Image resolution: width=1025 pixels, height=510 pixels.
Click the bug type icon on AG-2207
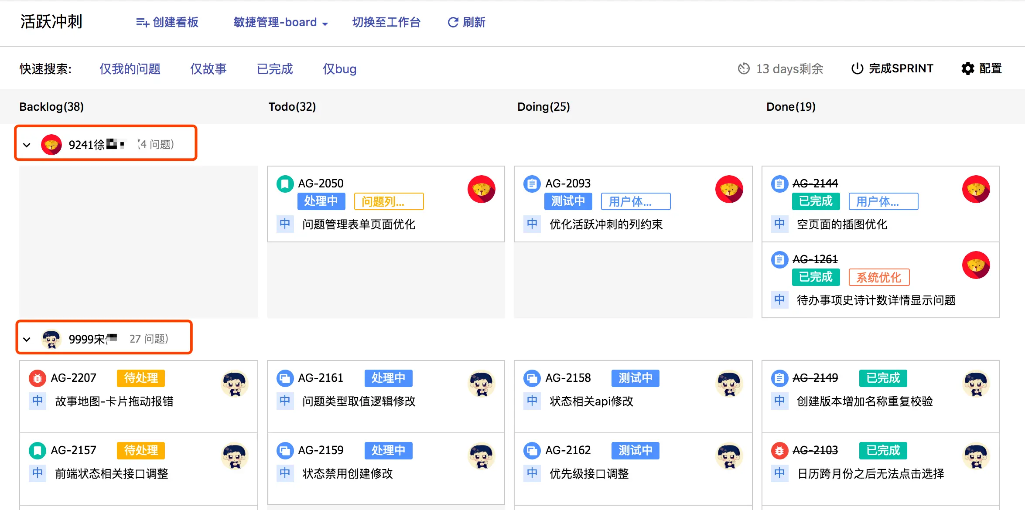pos(38,378)
